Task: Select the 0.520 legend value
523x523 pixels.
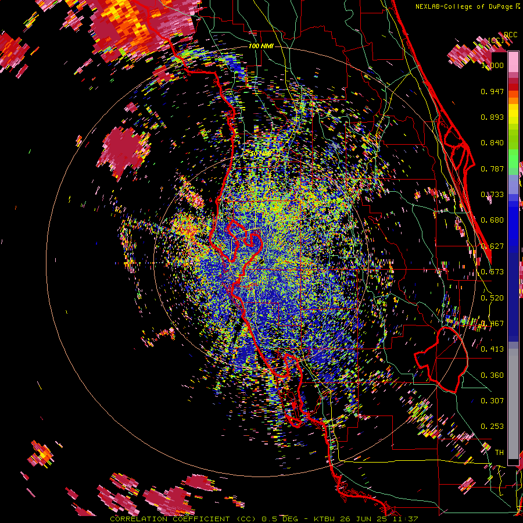Action: [x=492, y=298]
